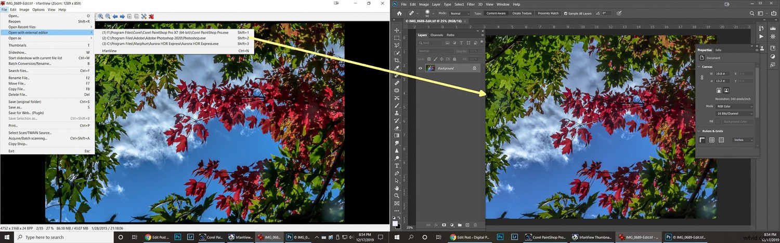This screenshot has height=243, width=780.
Task: Expand Open Recent files submenu in IrfanView
Action: coord(47,27)
